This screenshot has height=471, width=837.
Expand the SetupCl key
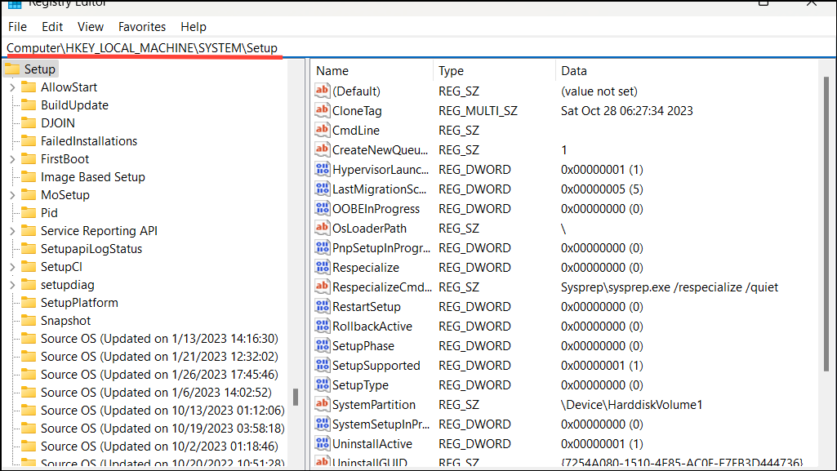pos(12,267)
